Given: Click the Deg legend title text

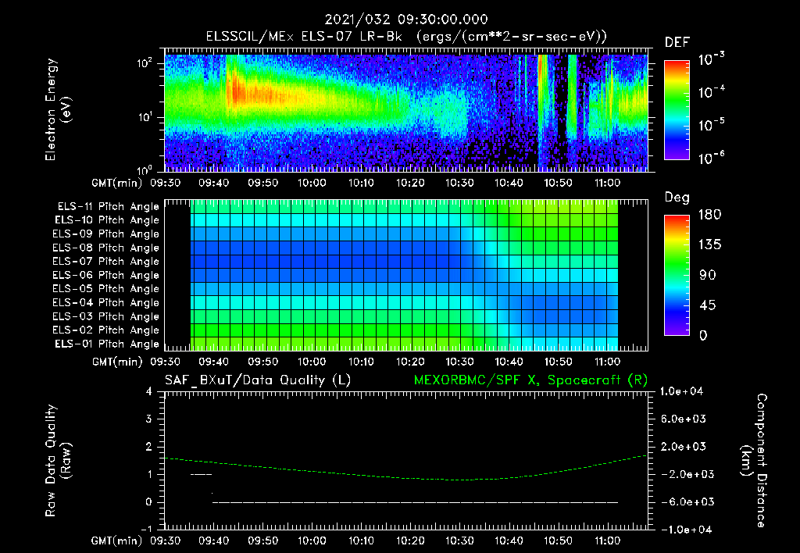Looking at the screenshot, I should (x=677, y=198).
